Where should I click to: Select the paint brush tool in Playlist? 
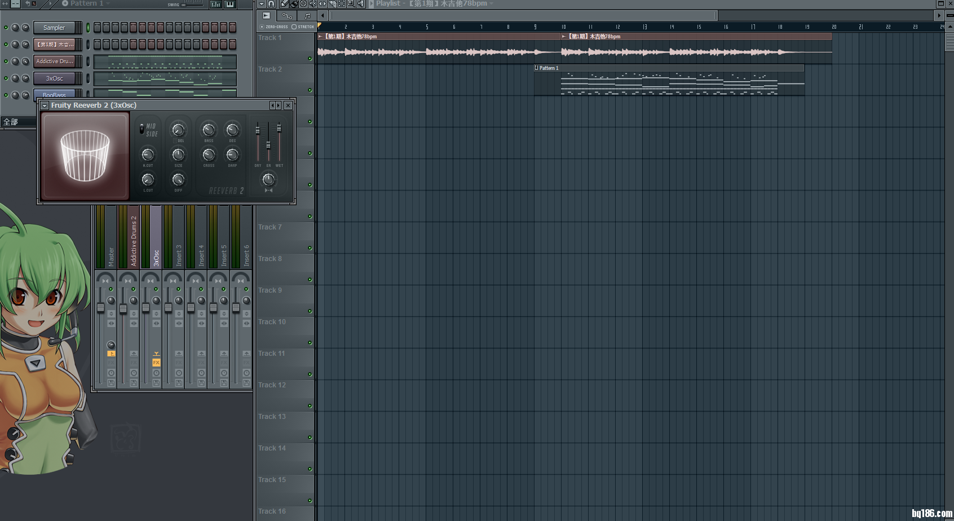point(294,4)
